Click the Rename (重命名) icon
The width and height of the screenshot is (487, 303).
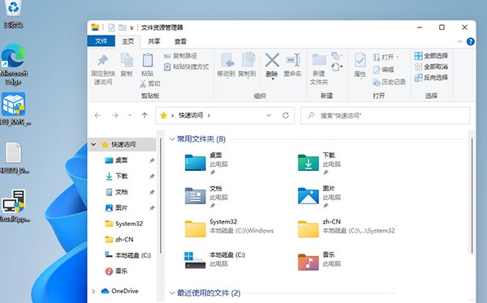tap(293, 60)
